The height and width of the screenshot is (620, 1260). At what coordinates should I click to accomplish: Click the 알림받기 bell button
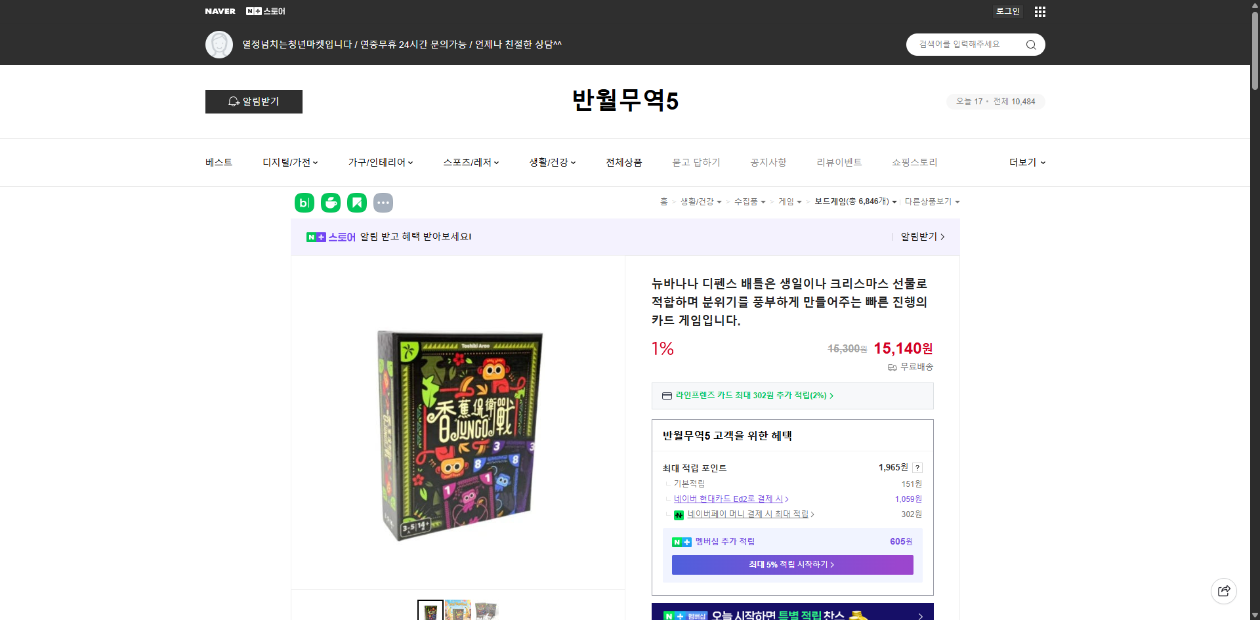tap(253, 101)
